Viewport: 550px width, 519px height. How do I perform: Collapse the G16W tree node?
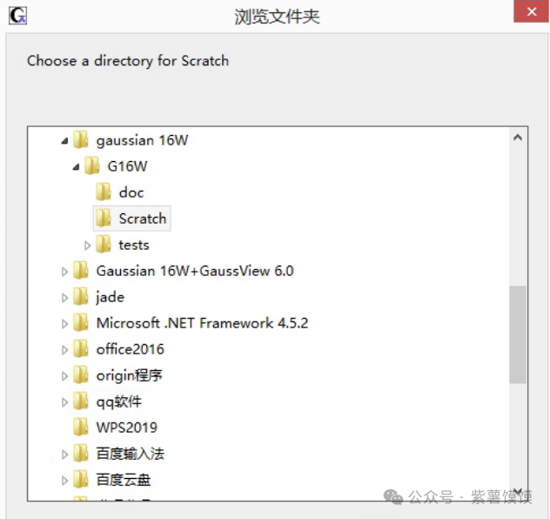(x=76, y=166)
